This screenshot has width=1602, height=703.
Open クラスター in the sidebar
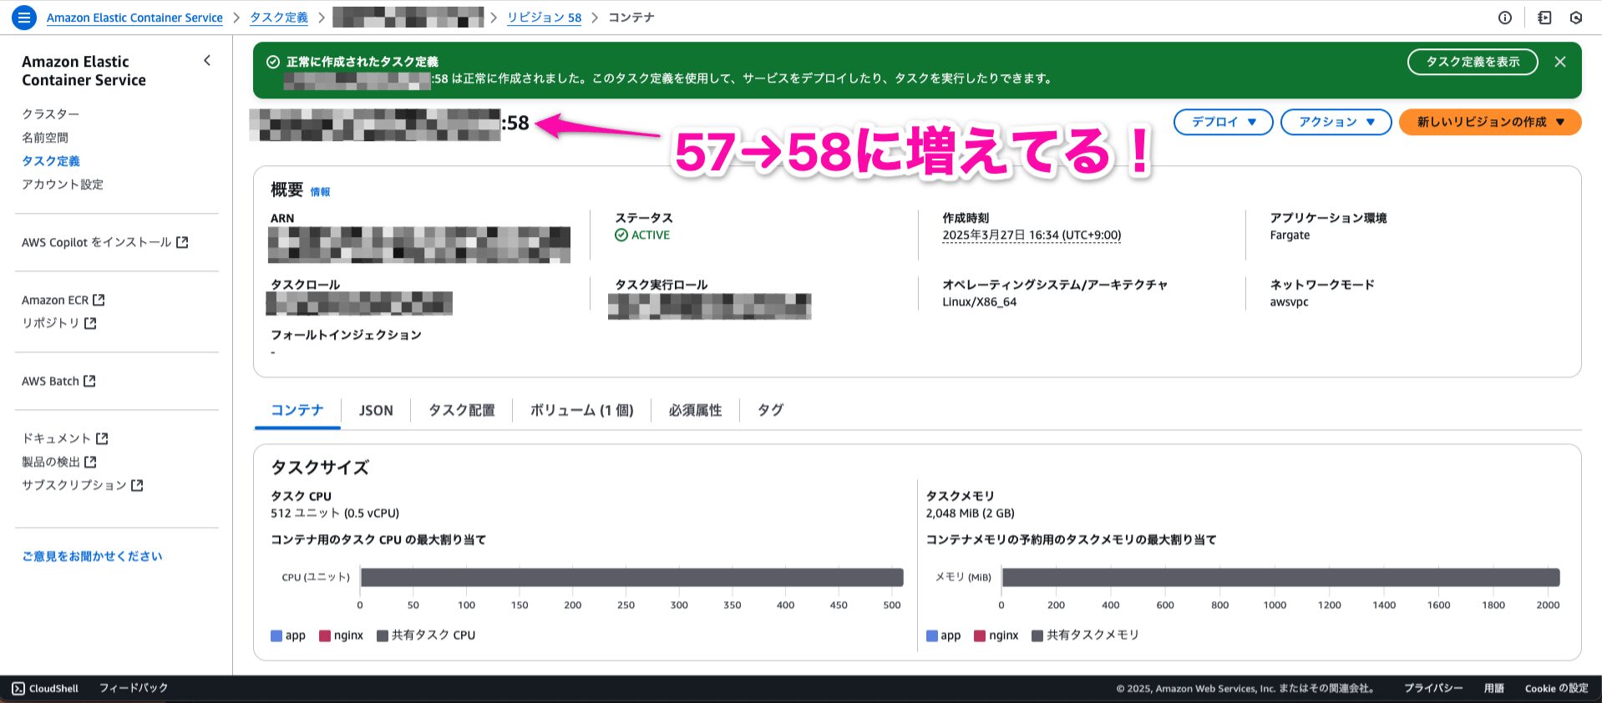pyautogui.click(x=50, y=114)
